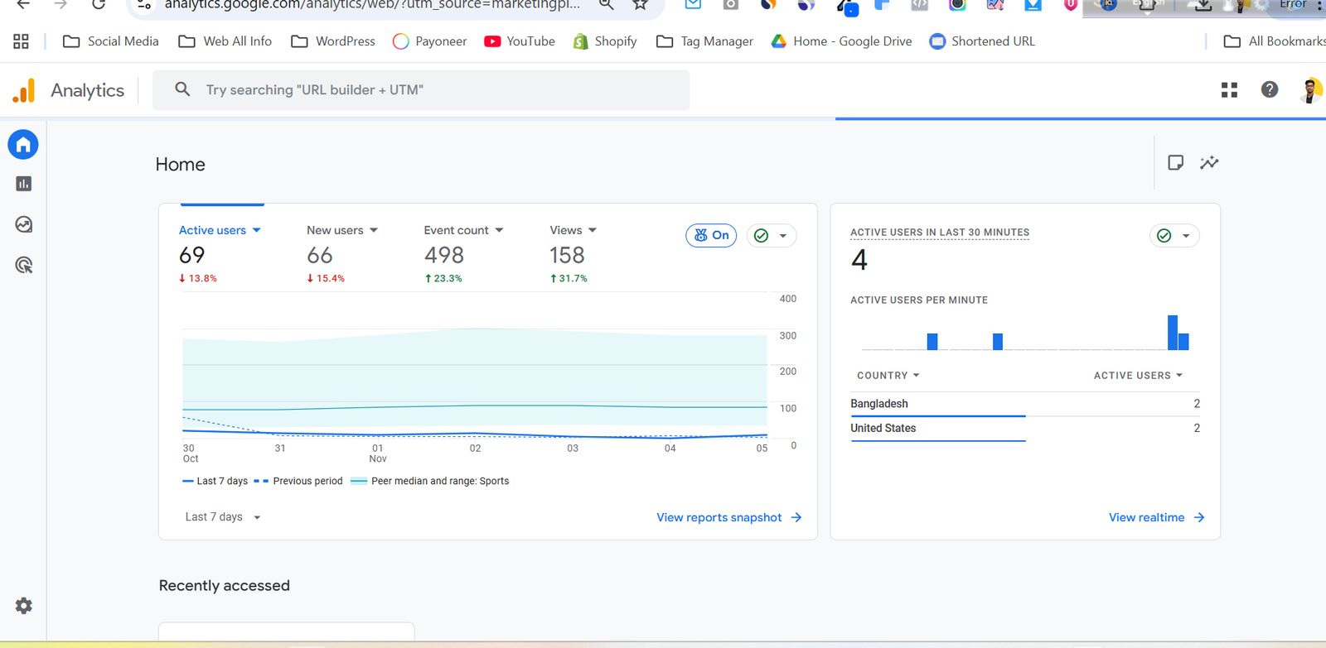Open Admin settings gear icon
This screenshot has height=648, width=1326.
point(23,606)
